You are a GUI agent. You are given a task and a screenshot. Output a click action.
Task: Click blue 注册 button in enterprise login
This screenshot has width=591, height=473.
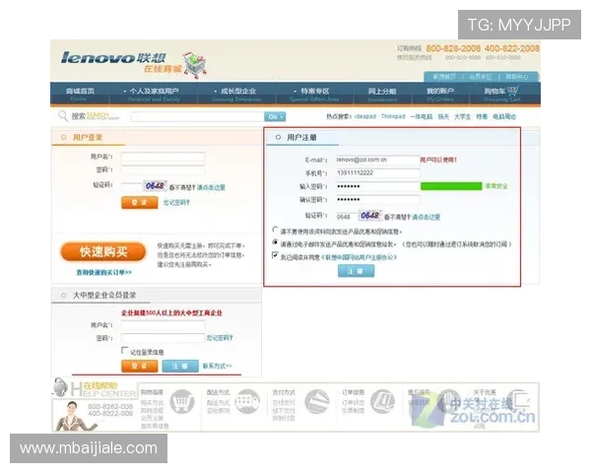pyautogui.click(x=180, y=366)
